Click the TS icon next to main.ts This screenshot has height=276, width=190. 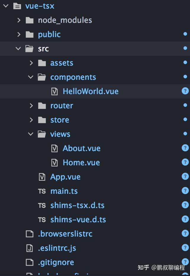click(x=42, y=191)
